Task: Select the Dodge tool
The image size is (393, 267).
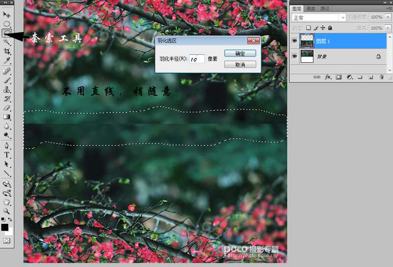Action: pyautogui.click(x=6, y=135)
